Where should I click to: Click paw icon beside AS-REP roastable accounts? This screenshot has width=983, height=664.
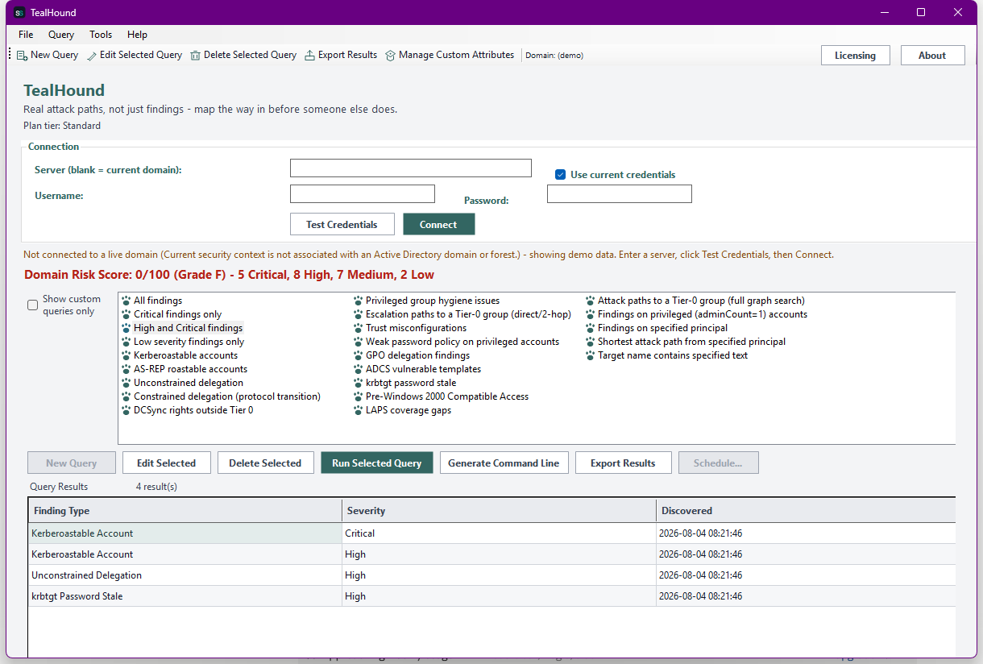(x=127, y=369)
